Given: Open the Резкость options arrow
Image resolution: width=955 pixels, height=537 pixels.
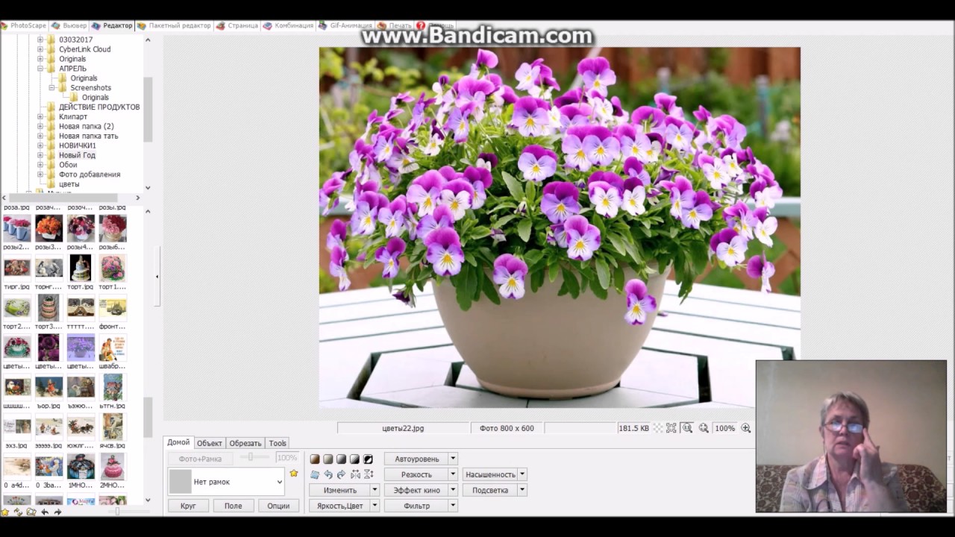Looking at the screenshot, I should click(453, 474).
